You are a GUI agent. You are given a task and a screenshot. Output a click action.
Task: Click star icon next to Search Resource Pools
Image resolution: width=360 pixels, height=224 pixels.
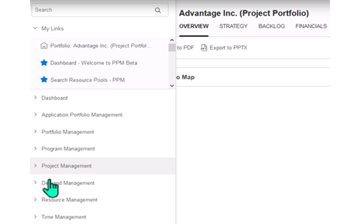click(44, 80)
